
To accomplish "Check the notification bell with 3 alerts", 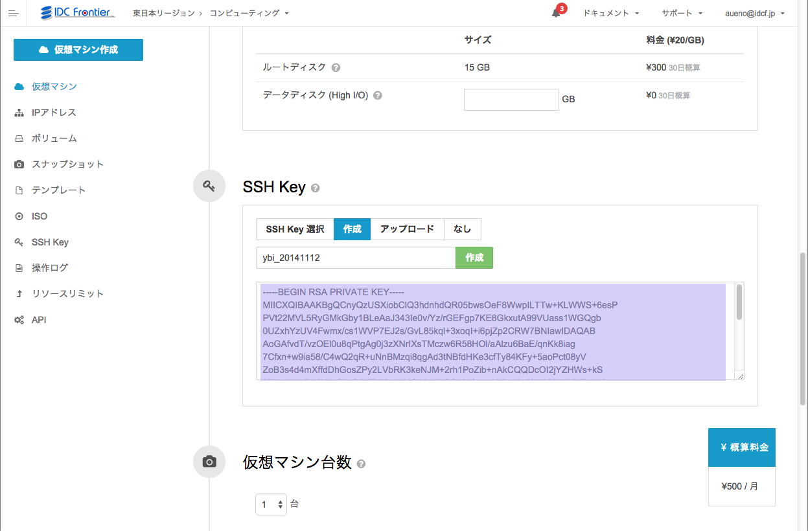I will click(554, 14).
